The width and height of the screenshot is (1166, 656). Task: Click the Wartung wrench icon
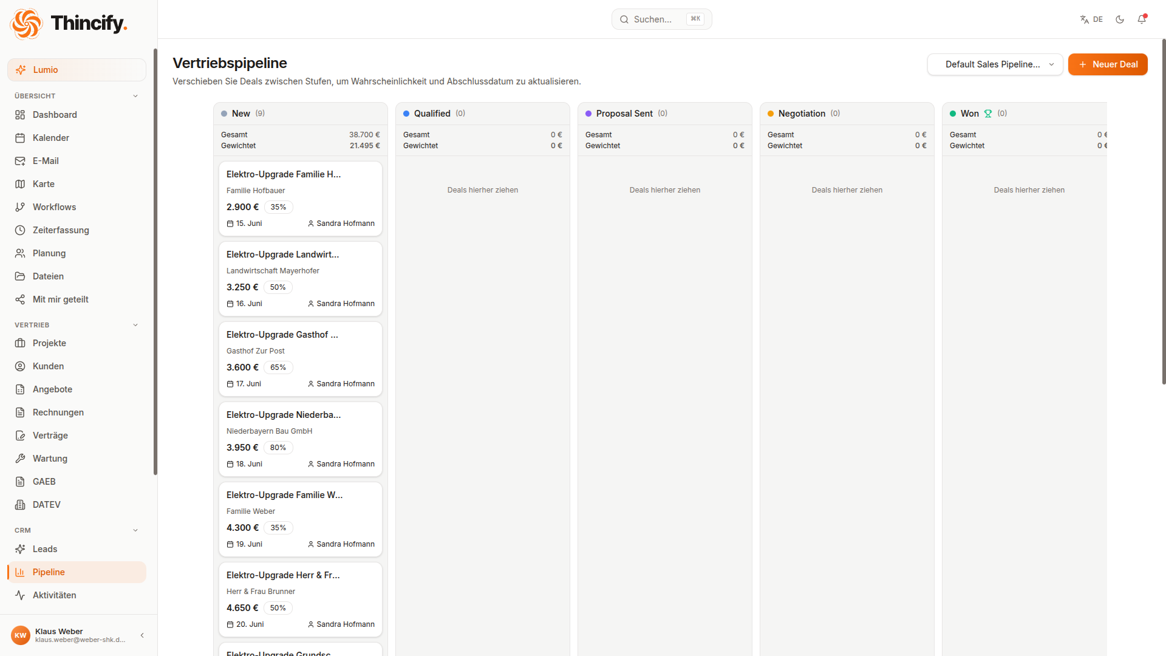coord(20,459)
